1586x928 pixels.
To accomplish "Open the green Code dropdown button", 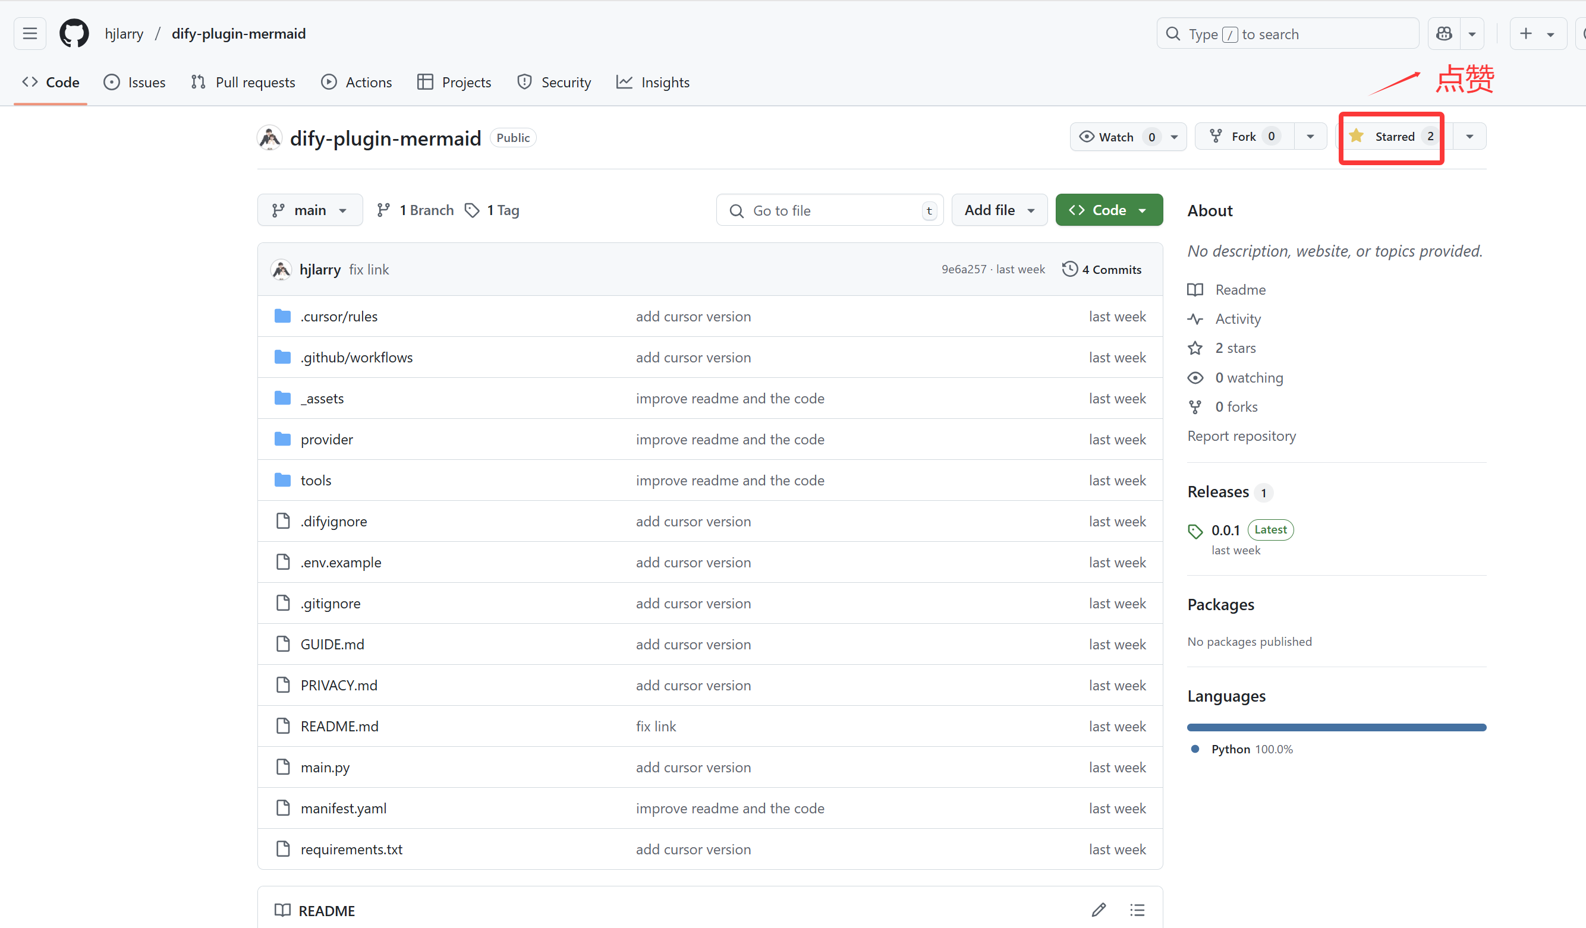I will coord(1108,210).
